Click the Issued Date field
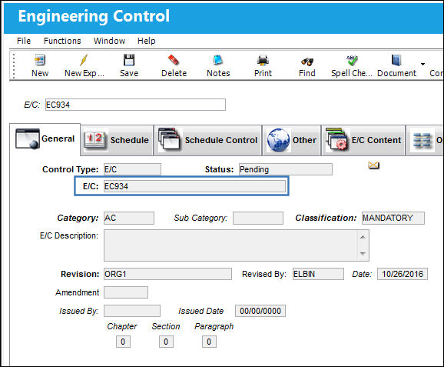 click(260, 311)
